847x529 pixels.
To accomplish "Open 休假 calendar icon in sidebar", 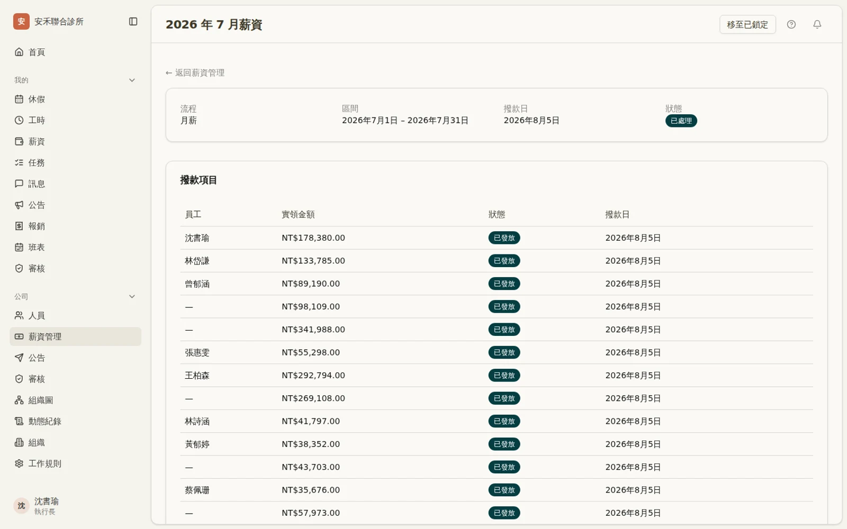I will point(19,99).
